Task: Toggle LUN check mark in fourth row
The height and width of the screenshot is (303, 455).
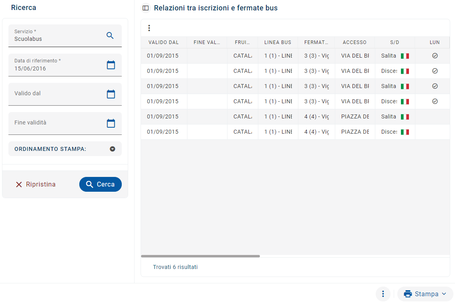Action: [x=435, y=101]
